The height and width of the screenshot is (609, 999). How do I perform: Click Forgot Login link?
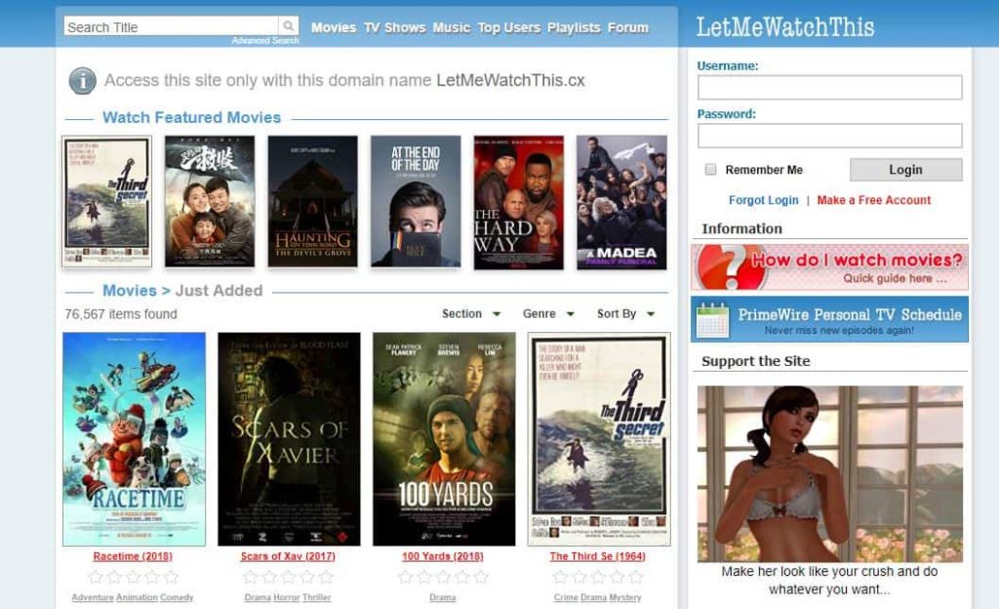[x=763, y=200]
